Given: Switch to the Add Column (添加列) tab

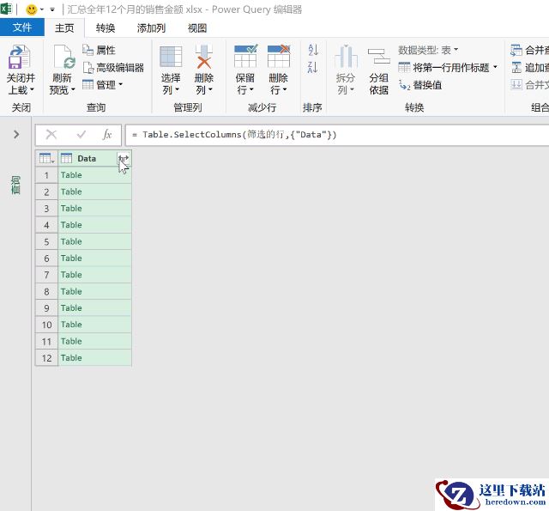Looking at the screenshot, I should 151,28.
